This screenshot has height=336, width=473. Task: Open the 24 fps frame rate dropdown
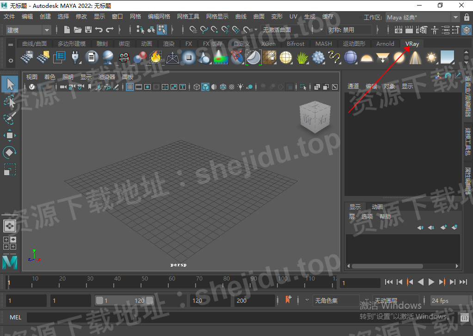click(451, 301)
